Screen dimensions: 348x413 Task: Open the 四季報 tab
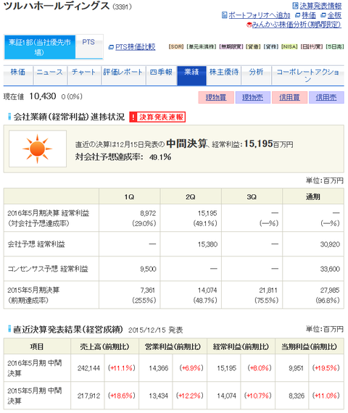161,75
